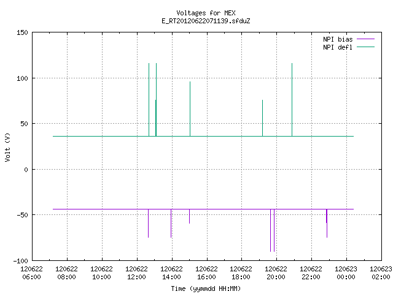Screen dimensions: 393x294
Task: Click the green NPI defl legend line
Action: 365,47
